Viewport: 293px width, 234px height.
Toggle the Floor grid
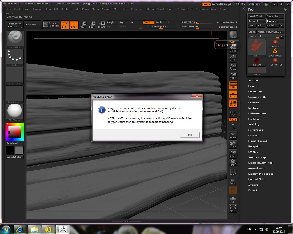click(233, 94)
